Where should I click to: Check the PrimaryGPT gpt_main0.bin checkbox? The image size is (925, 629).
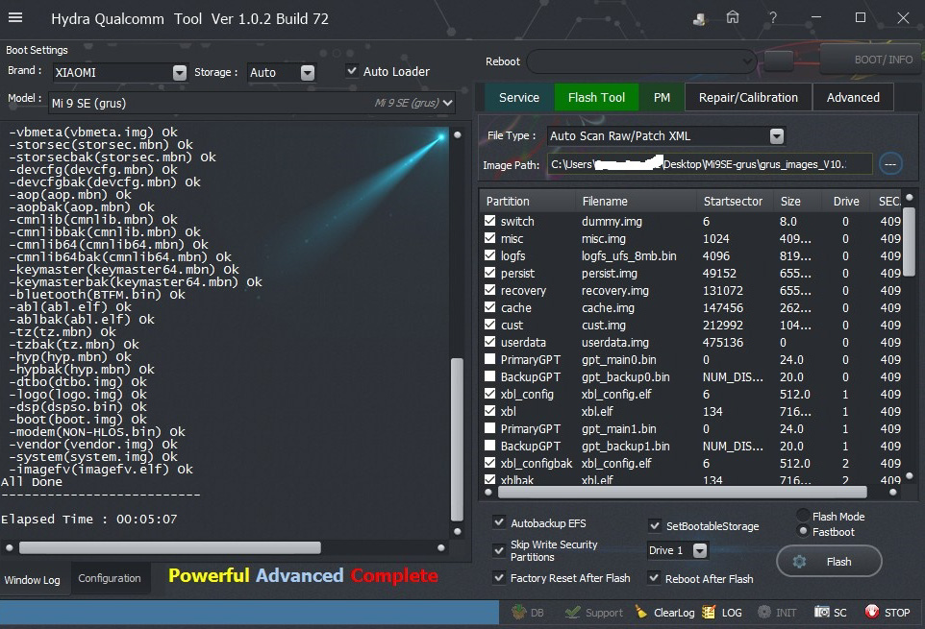click(x=489, y=359)
